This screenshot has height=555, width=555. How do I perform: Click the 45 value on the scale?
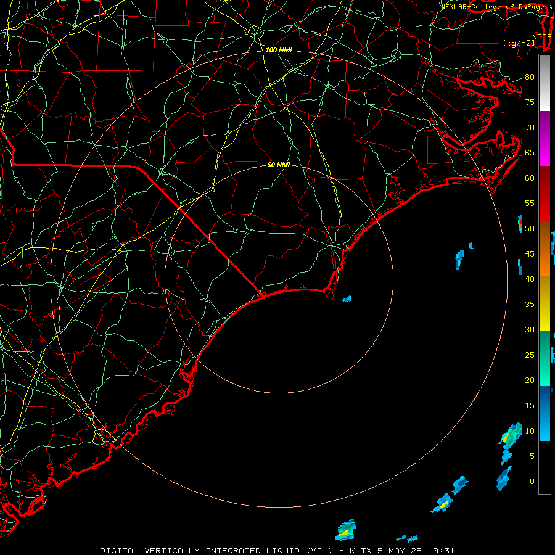tap(530, 254)
